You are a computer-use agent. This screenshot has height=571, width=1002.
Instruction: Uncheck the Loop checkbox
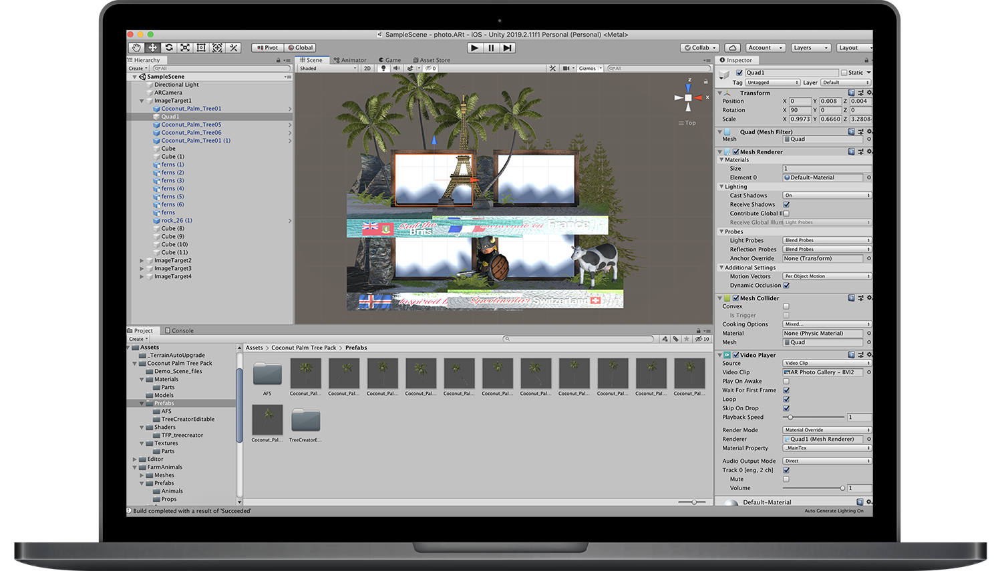(x=786, y=400)
